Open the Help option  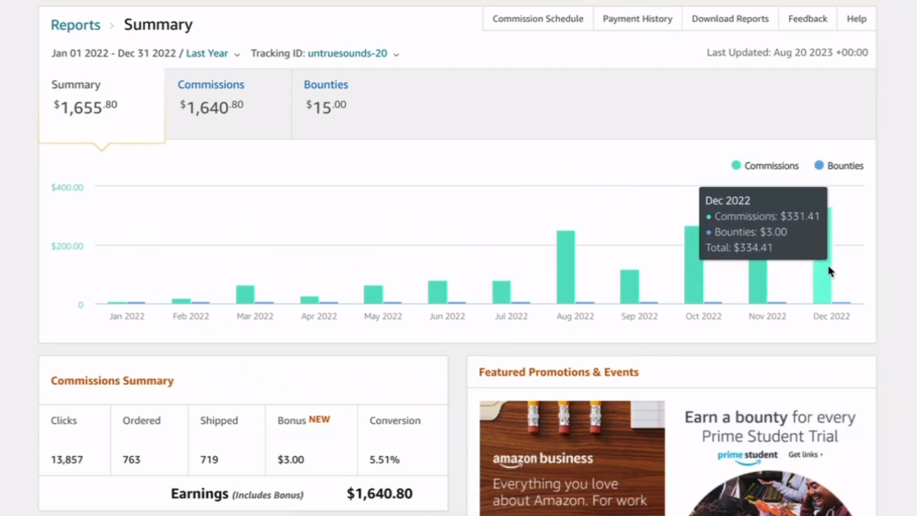click(x=856, y=18)
